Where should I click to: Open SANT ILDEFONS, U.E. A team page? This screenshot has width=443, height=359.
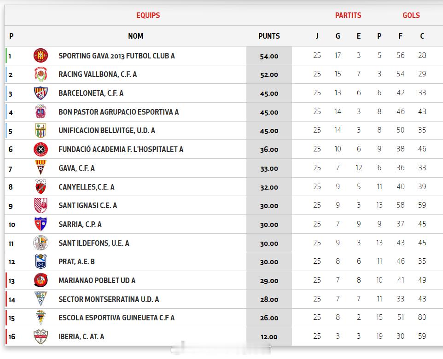click(94, 243)
